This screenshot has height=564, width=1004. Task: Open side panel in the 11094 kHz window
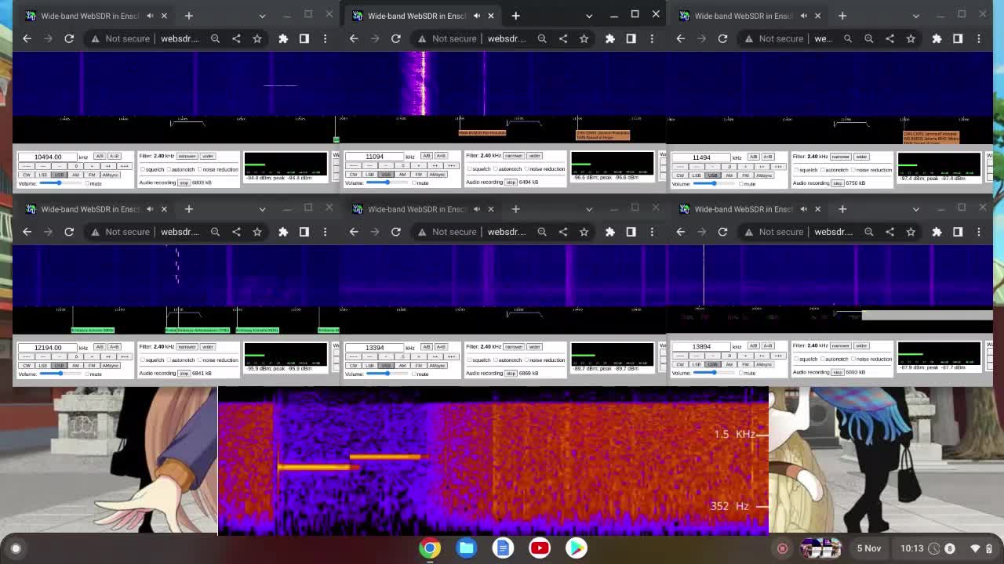coord(631,38)
